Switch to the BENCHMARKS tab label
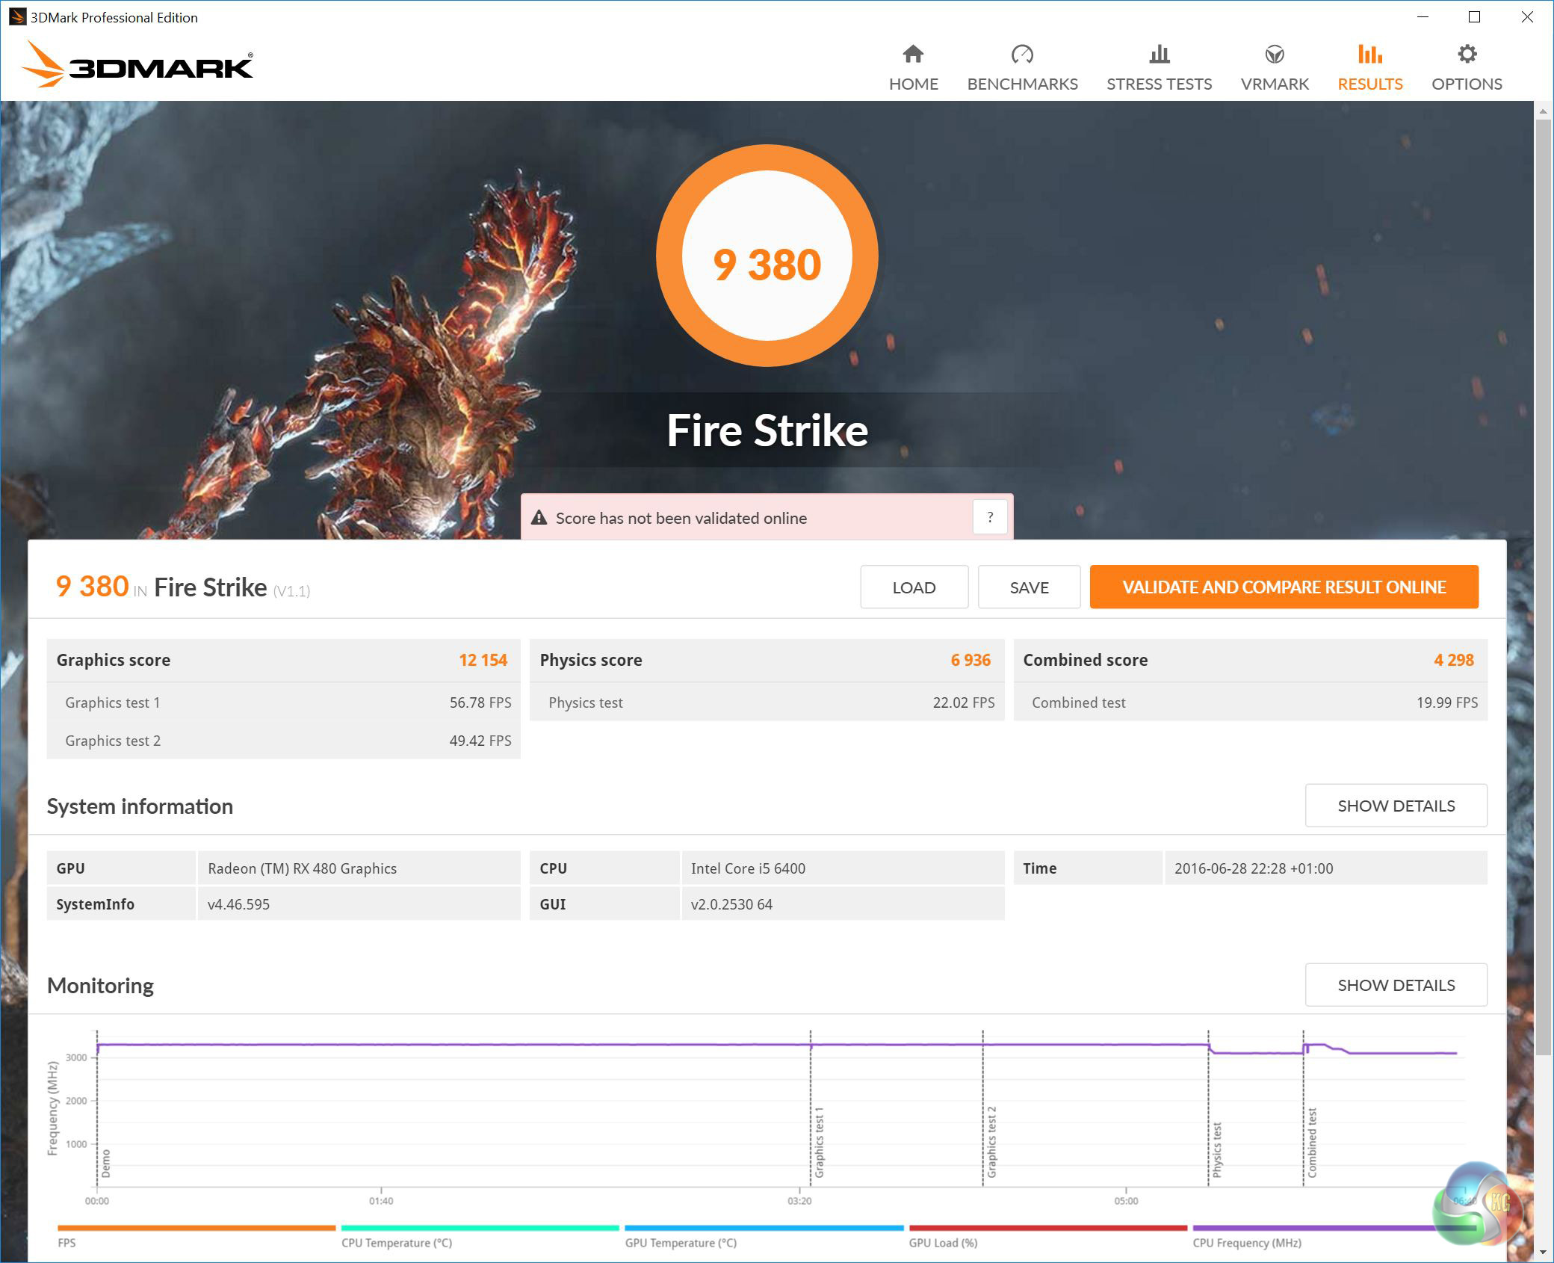The width and height of the screenshot is (1554, 1263). click(x=1022, y=84)
